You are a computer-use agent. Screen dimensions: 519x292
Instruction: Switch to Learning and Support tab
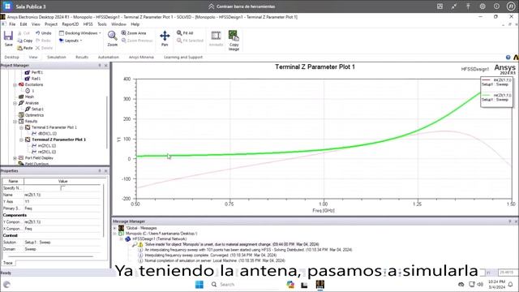point(183,58)
